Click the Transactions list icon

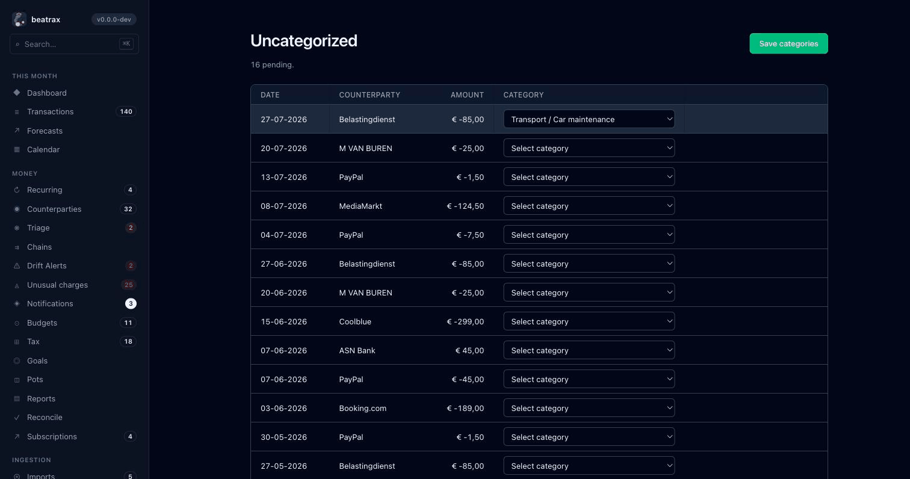17,112
